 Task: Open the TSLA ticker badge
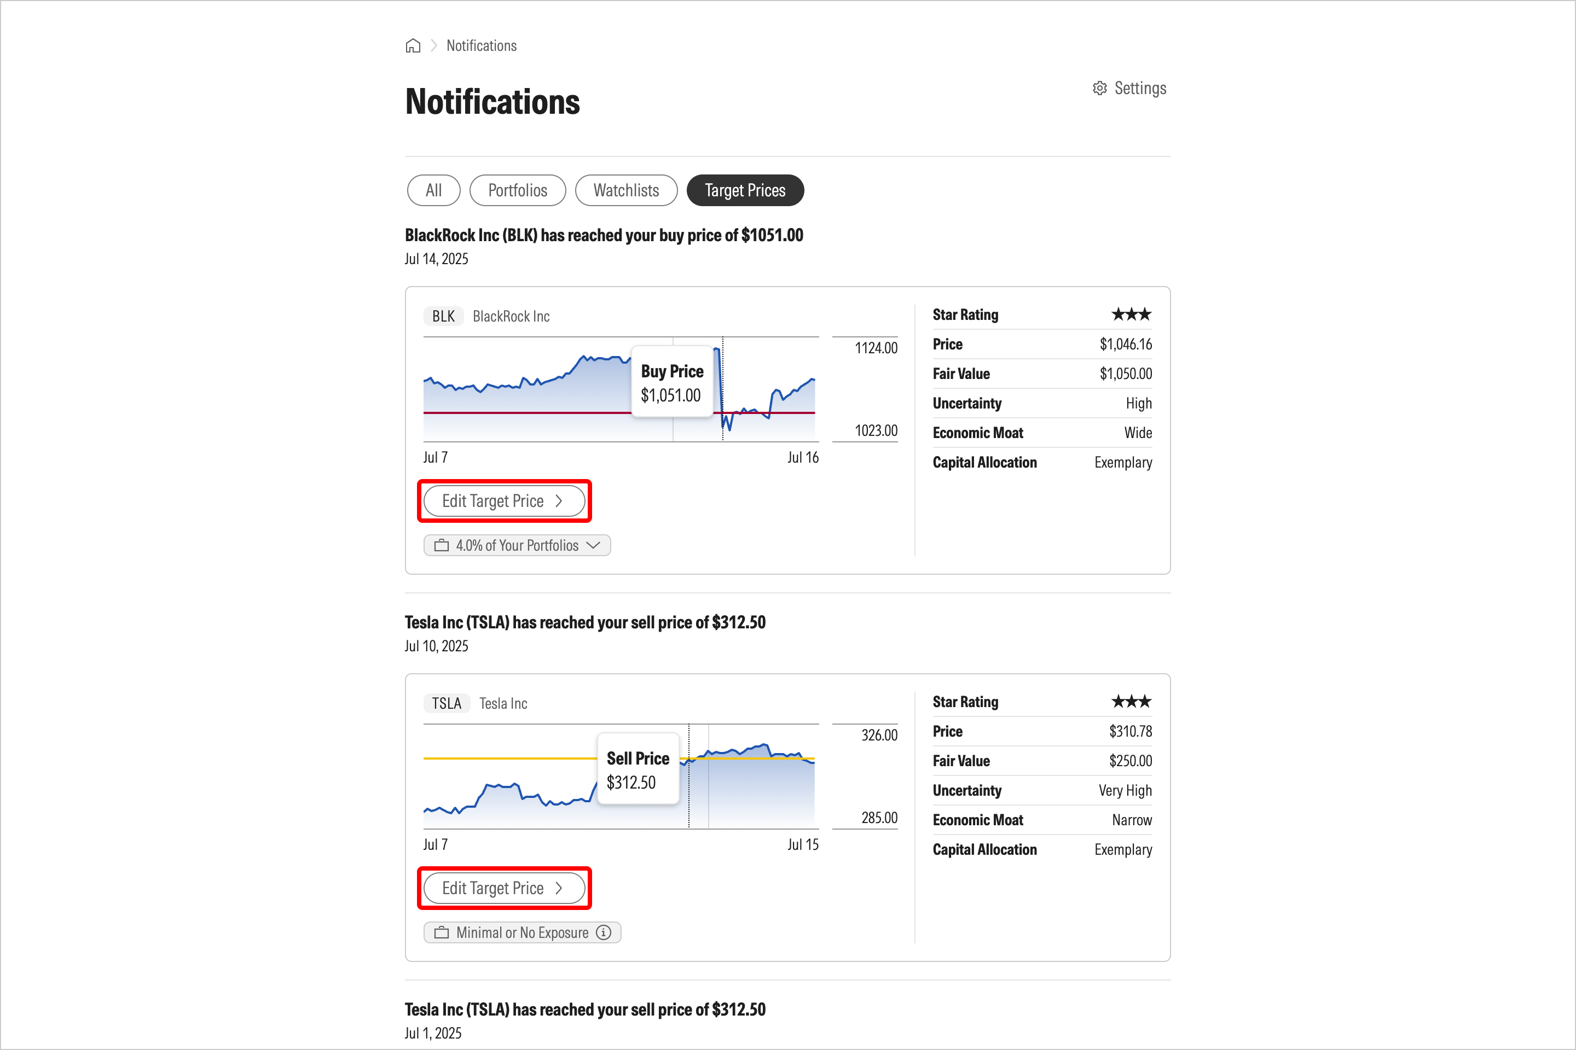click(447, 703)
